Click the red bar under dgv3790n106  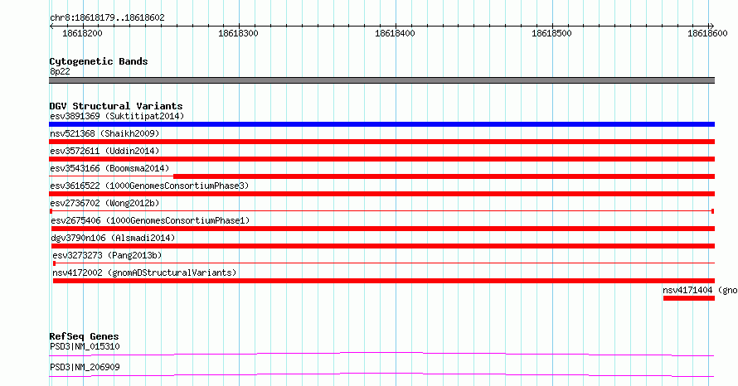(x=382, y=246)
